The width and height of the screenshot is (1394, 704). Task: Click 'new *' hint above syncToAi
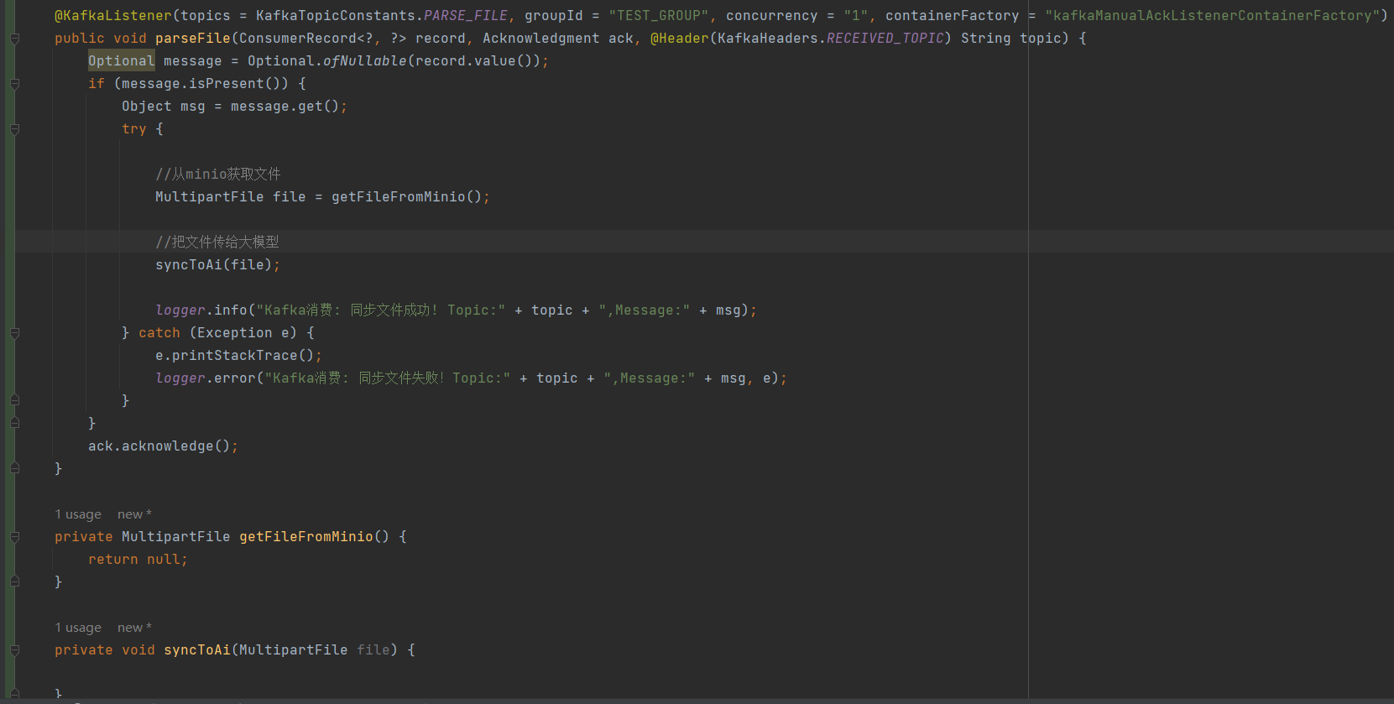tap(134, 628)
